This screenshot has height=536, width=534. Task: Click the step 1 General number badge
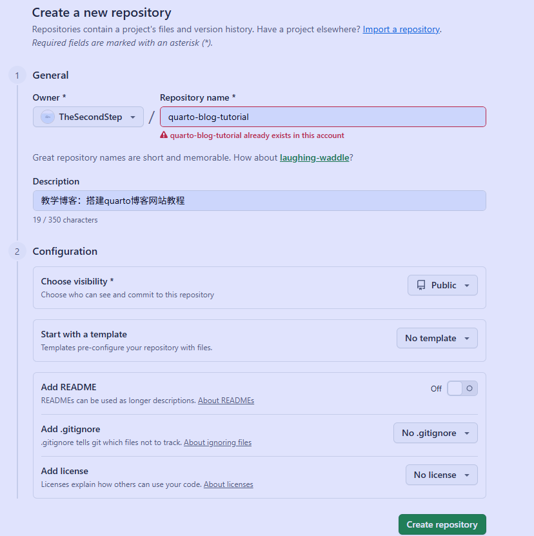pos(17,75)
